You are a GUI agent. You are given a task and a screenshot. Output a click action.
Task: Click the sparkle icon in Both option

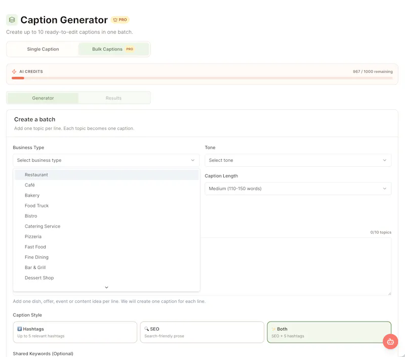(273, 329)
